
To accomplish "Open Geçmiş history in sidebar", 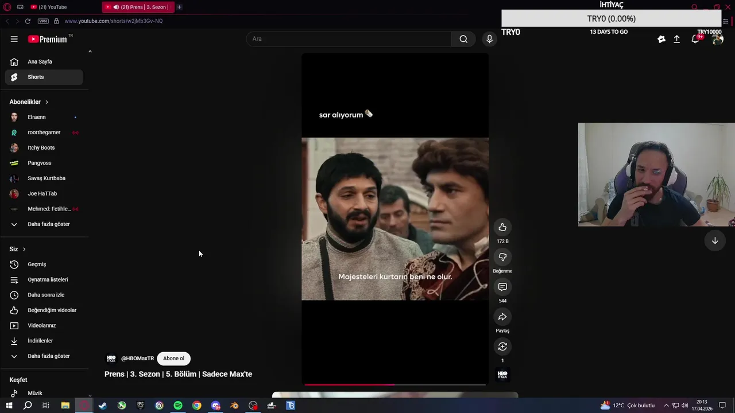I will [44, 264].
